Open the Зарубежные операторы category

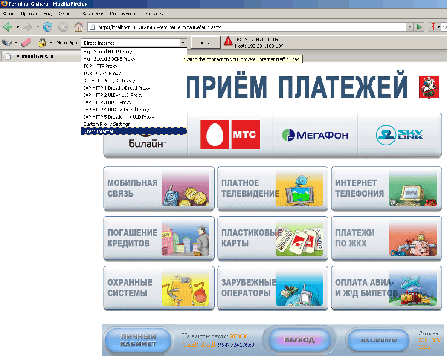(273, 288)
